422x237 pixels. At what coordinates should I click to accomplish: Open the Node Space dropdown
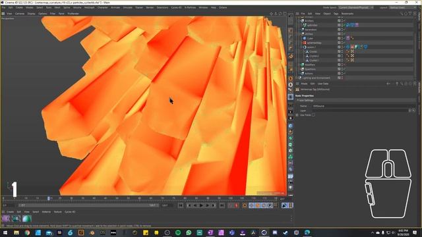tap(356, 7)
